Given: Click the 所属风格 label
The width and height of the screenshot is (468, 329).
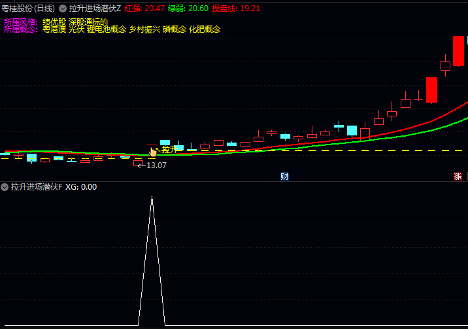Looking at the screenshot, I should pyautogui.click(x=20, y=22).
